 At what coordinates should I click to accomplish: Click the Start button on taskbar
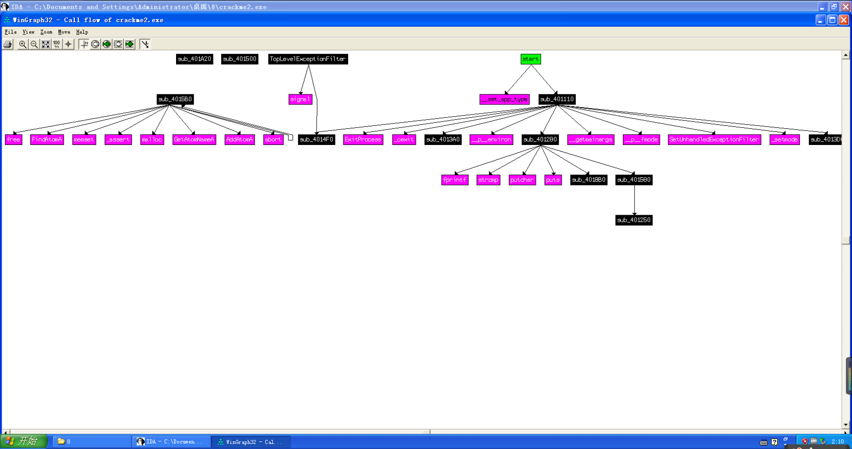click(x=24, y=441)
